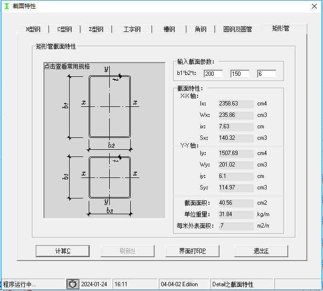Close the 截面特性 window
Screen dimensions: 323x291
(314, 6)
